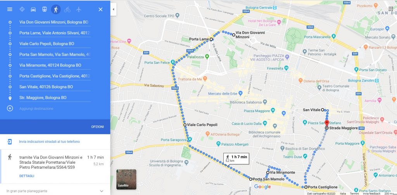Click the DETTAGLI link
397x195 pixels.
point(27,176)
